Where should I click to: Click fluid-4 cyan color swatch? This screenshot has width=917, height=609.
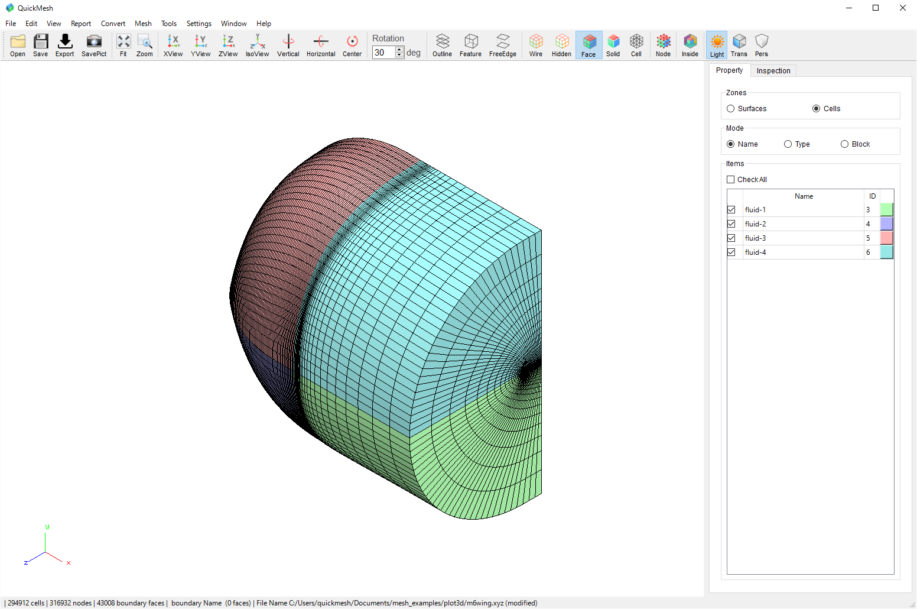[887, 252]
